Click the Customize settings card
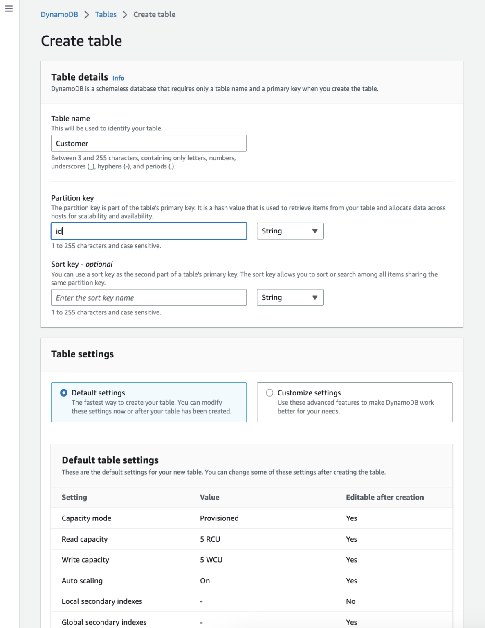Viewport: 485px width, 628px height. point(354,402)
